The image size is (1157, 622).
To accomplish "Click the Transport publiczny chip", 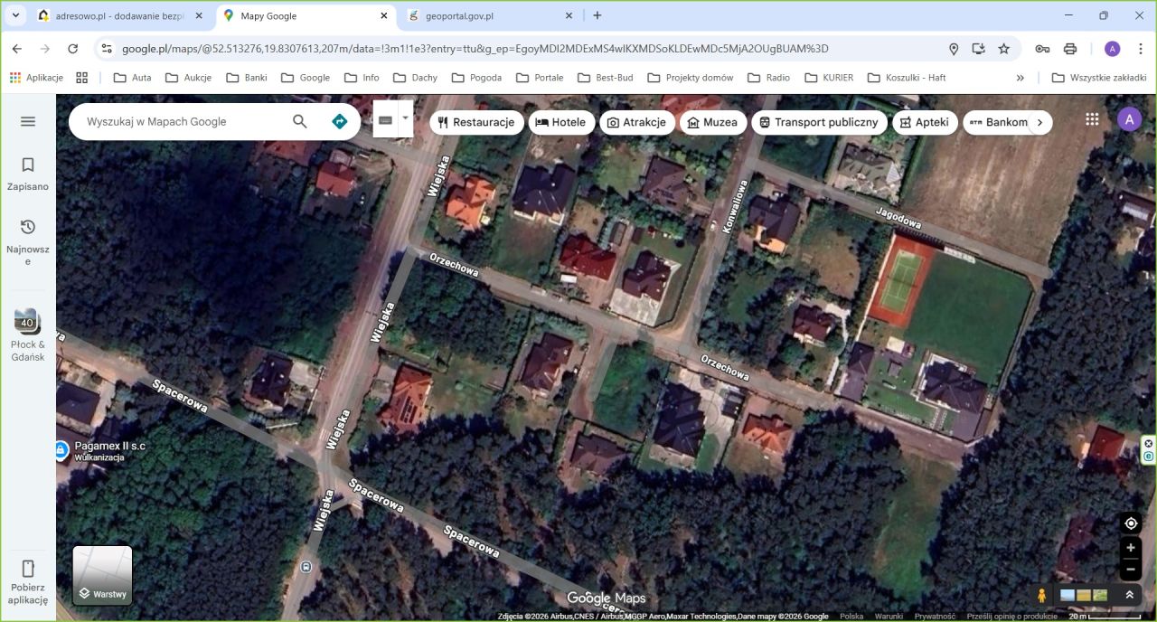I will (x=819, y=121).
